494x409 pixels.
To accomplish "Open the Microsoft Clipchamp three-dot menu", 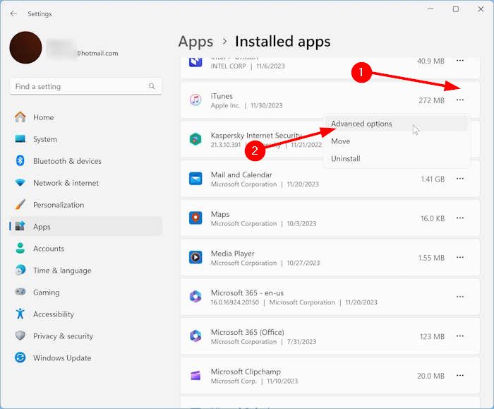I will click(x=460, y=376).
